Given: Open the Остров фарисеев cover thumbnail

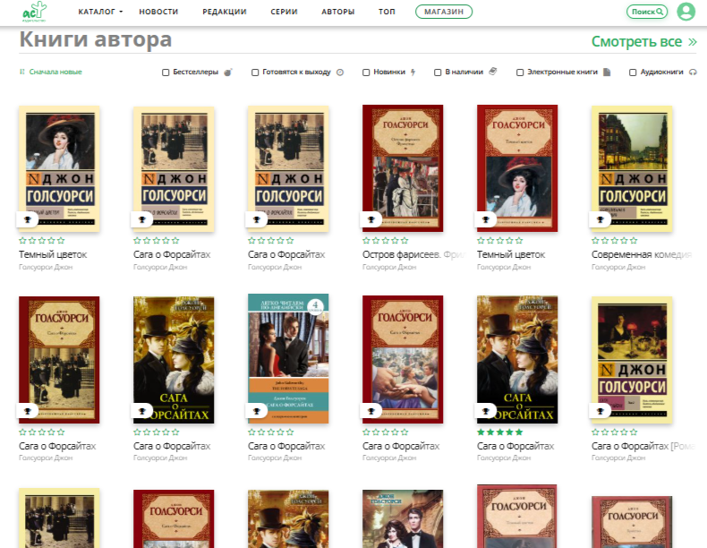Looking at the screenshot, I should coord(403,168).
